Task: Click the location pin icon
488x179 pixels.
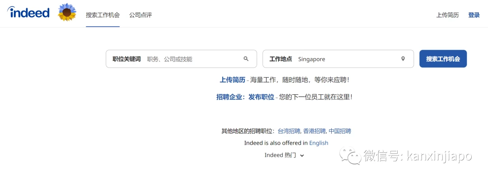Action: point(403,59)
